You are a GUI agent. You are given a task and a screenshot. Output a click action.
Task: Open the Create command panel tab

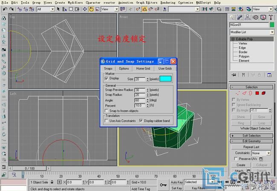pos(232,17)
